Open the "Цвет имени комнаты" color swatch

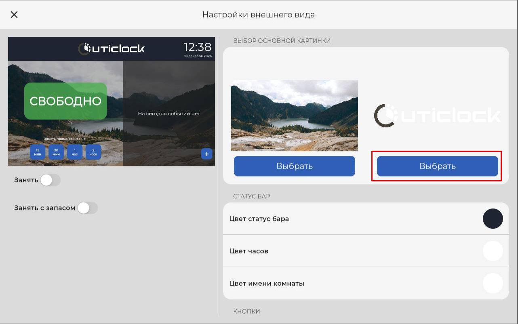click(x=493, y=283)
